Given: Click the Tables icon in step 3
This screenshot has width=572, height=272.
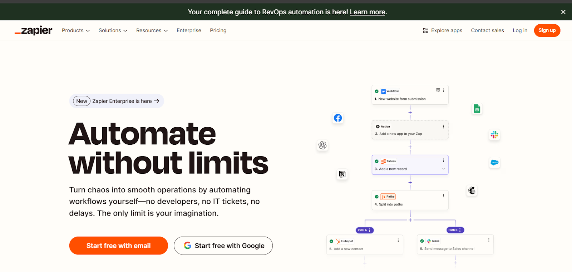Looking at the screenshot, I should [x=383, y=162].
